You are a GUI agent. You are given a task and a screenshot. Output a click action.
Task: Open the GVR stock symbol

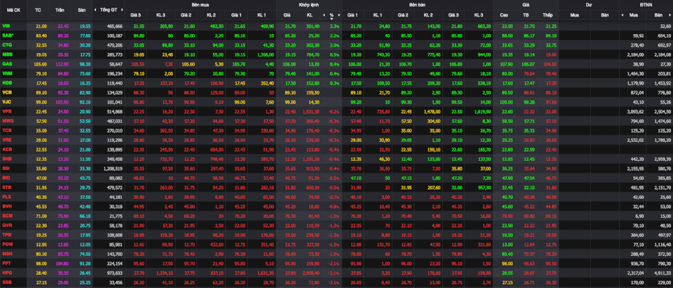7,225
